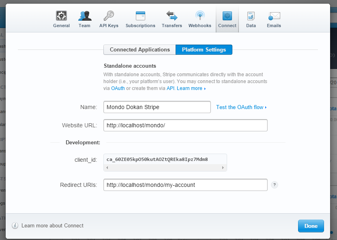This screenshot has width=337, height=240.
Task: Switch to the Connected Applications tab
Action: coord(140,49)
